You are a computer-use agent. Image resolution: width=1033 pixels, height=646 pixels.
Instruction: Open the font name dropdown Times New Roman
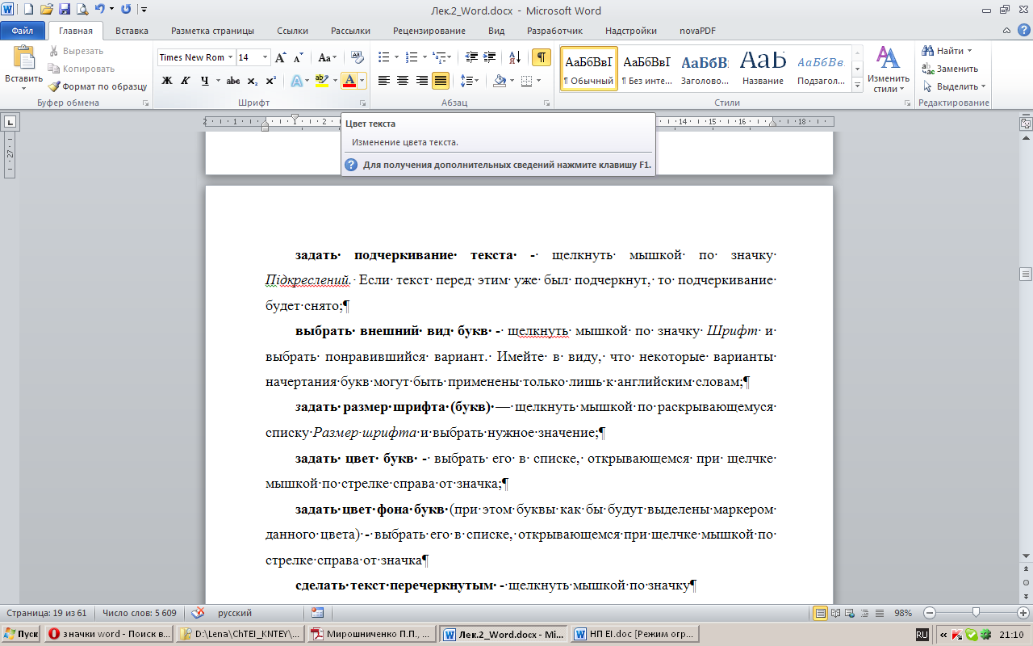click(x=231, y=57)
